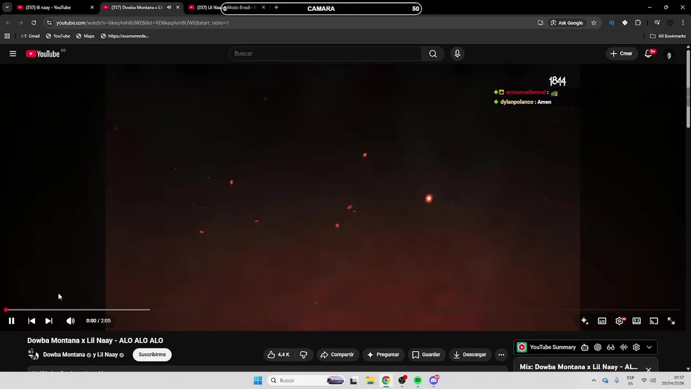Open the Maps bookmark
The width and height of the screenshot is (691, 389).
pyautogui.click(x=85, y=36)
